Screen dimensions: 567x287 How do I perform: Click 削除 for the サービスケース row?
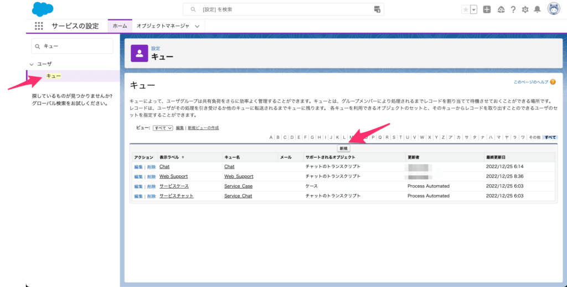151,186
